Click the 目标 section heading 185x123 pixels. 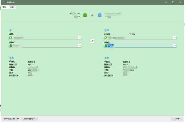coord(107,30)
